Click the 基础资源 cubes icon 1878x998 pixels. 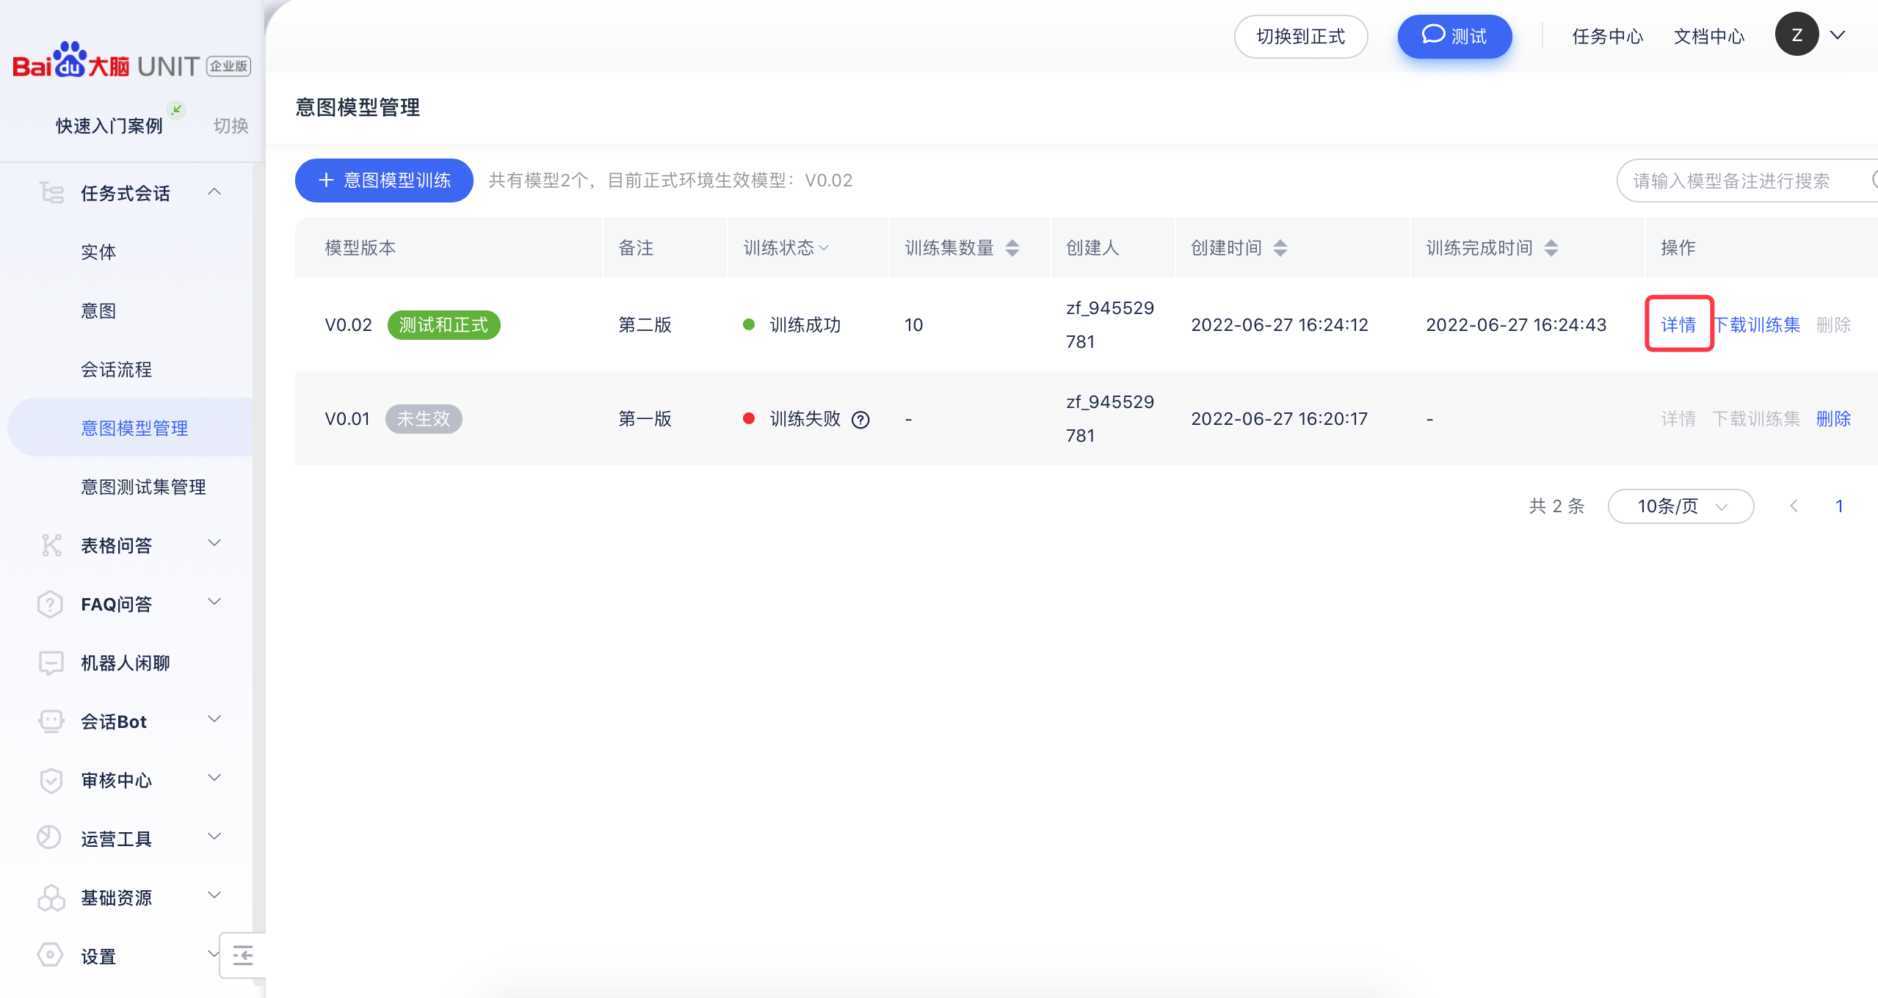pos(51,897)
